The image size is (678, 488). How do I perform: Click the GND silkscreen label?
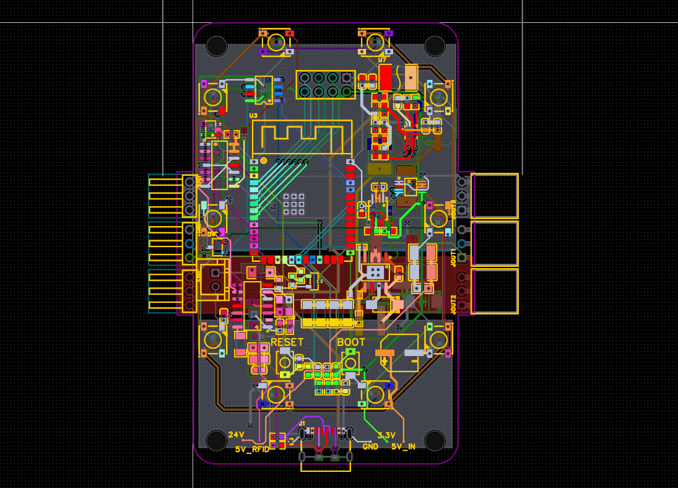pyautogui.click(x=370, y=447)
